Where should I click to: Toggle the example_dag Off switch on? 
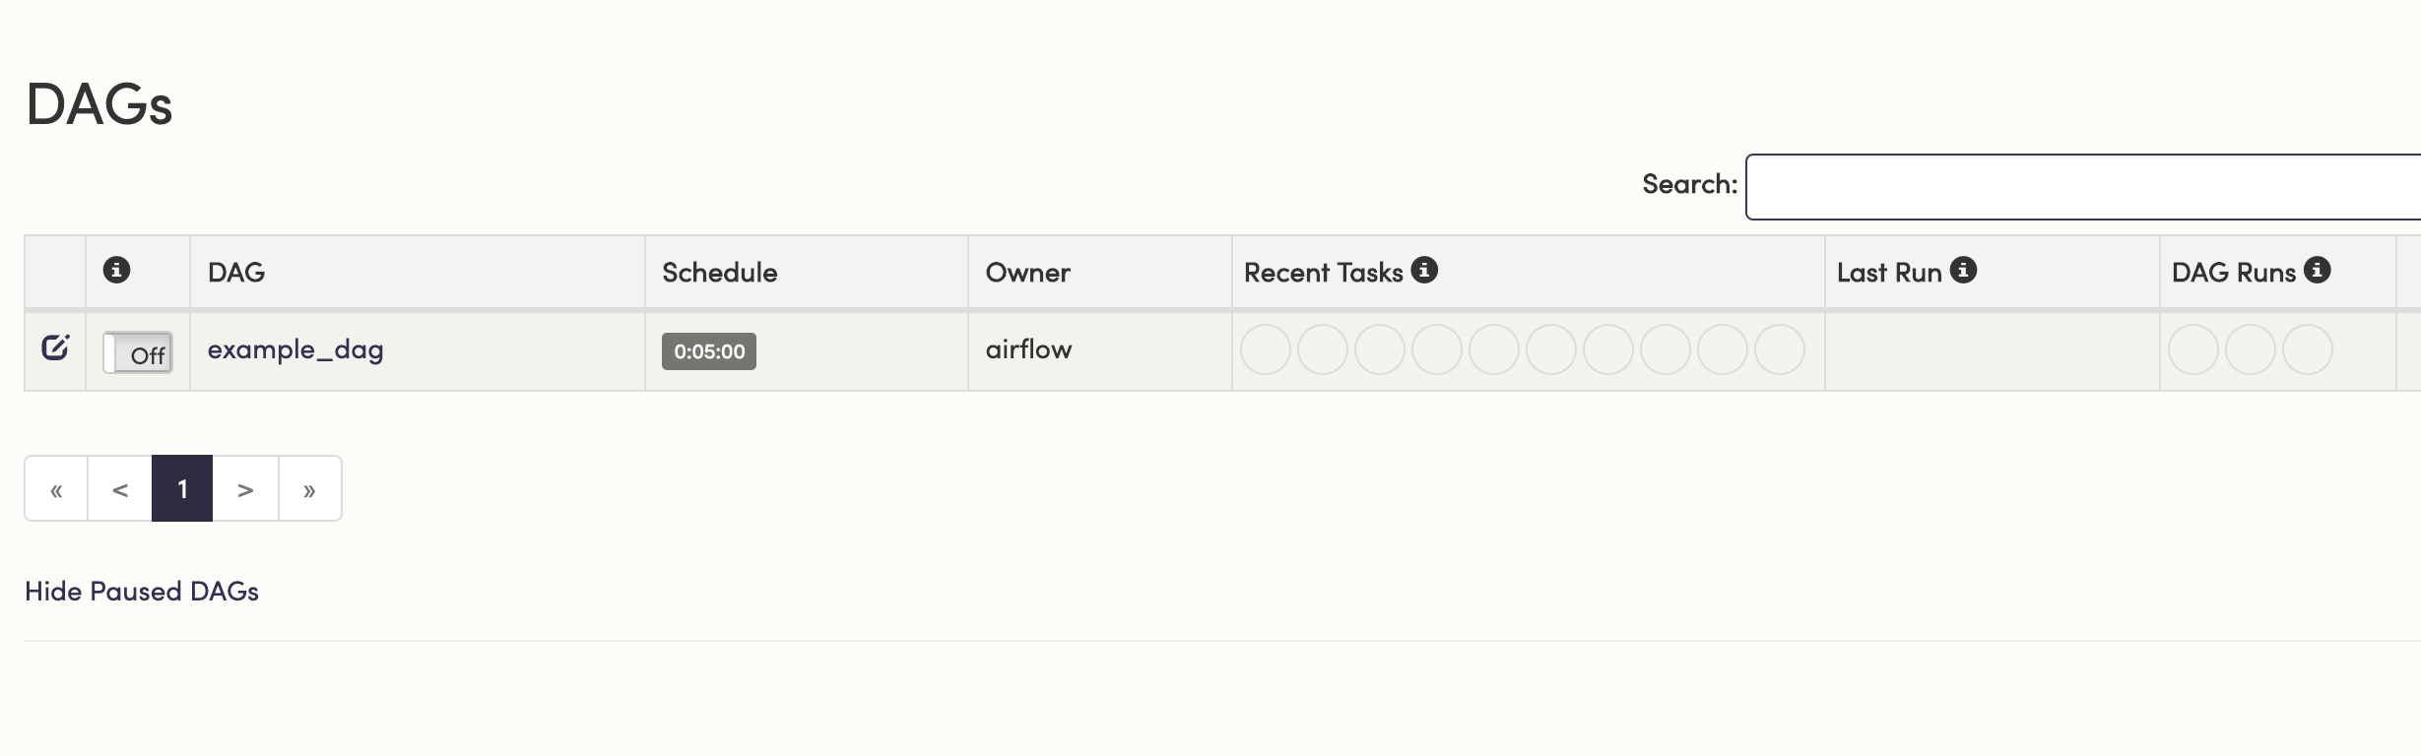138,352
